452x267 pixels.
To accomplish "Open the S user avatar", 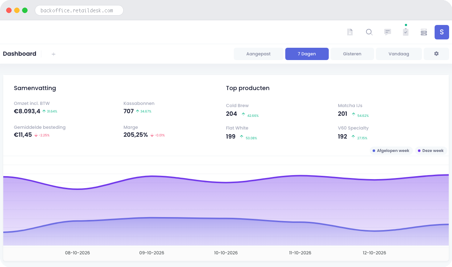I will pyautogui.click(x=442, y=32).
